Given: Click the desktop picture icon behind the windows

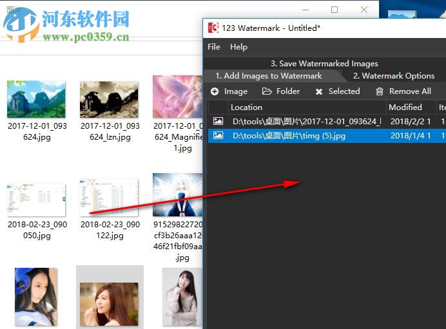Looking at the screenshot, I should tap(402, 14).
